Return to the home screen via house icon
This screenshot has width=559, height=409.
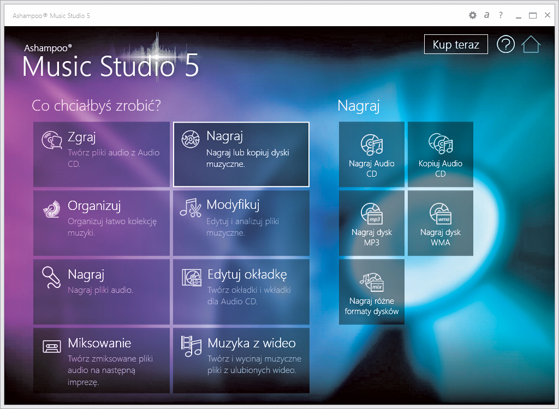(531, 45)
